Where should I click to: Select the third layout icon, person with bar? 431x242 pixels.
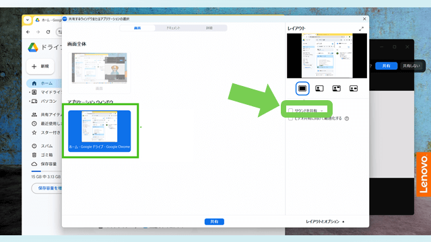[x=337, y=88]
